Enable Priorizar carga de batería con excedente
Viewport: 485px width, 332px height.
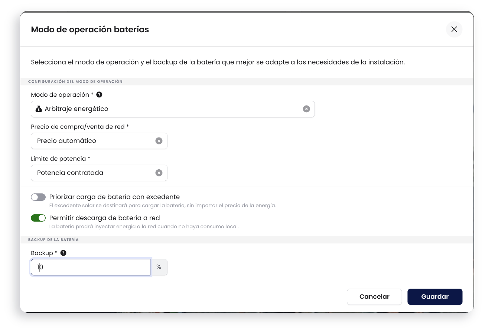coord(38,197)
